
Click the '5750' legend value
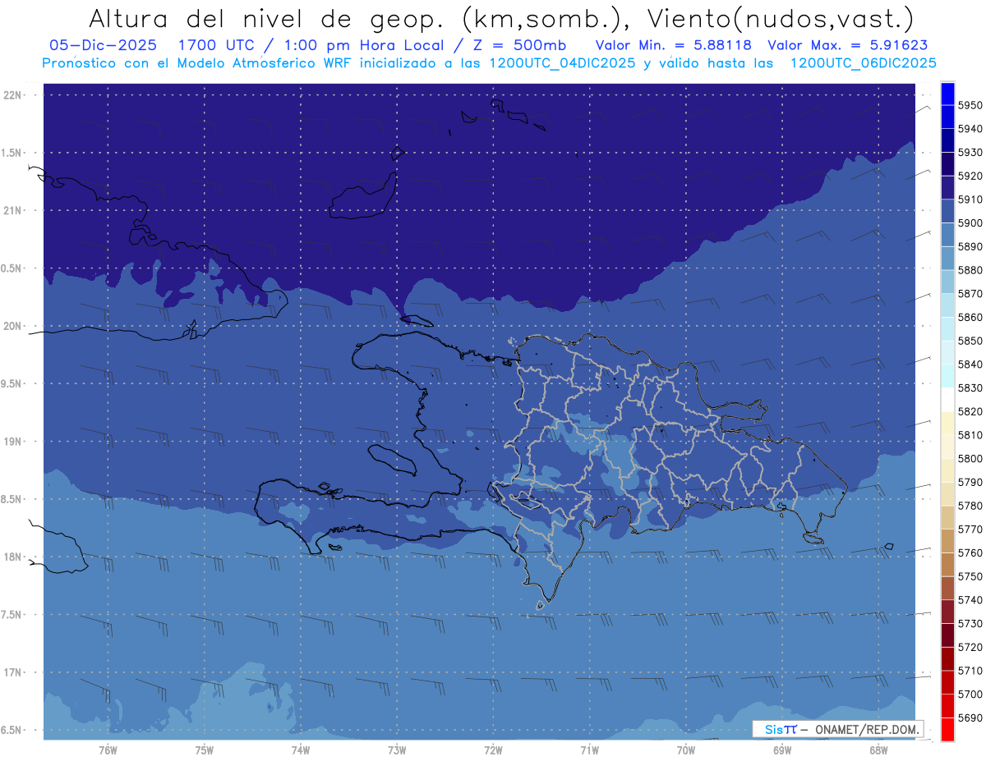970,576
